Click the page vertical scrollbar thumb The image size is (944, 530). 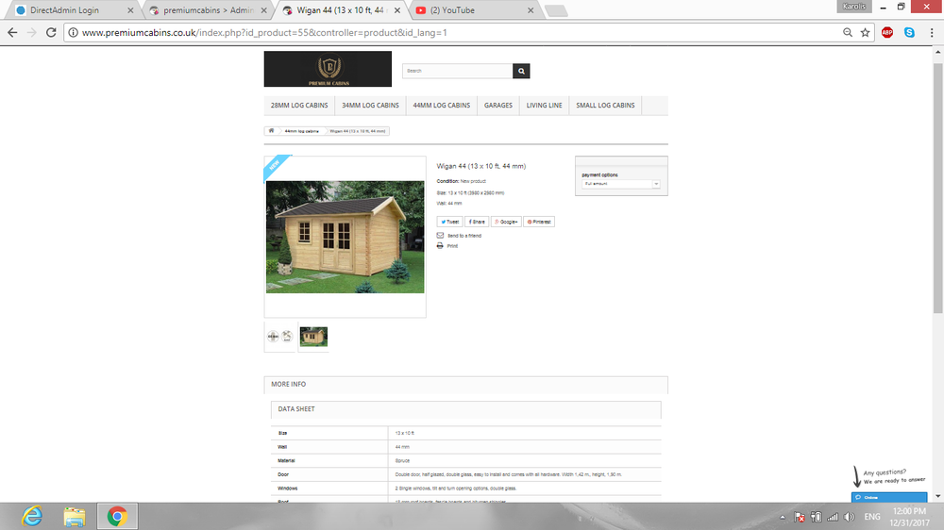(x=938, y=187)
